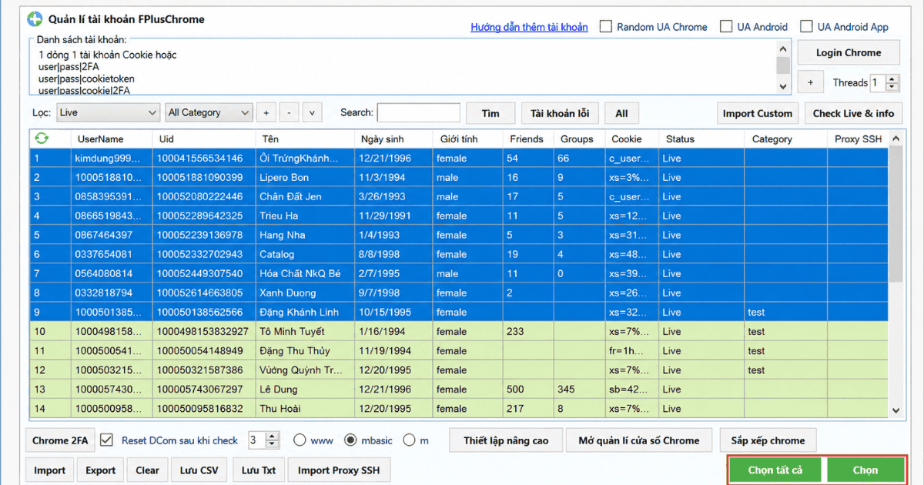Click the plus button beside Threads
The height and width of the screenshot is (485, 924).
pyautogui.click(x=810, y=82)
